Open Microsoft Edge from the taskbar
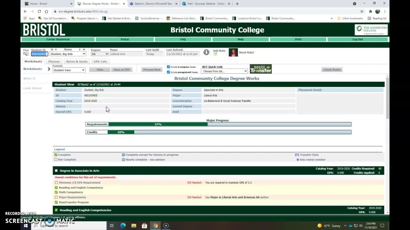The height and width of the screenshot is (230, 410). [123, 226]
